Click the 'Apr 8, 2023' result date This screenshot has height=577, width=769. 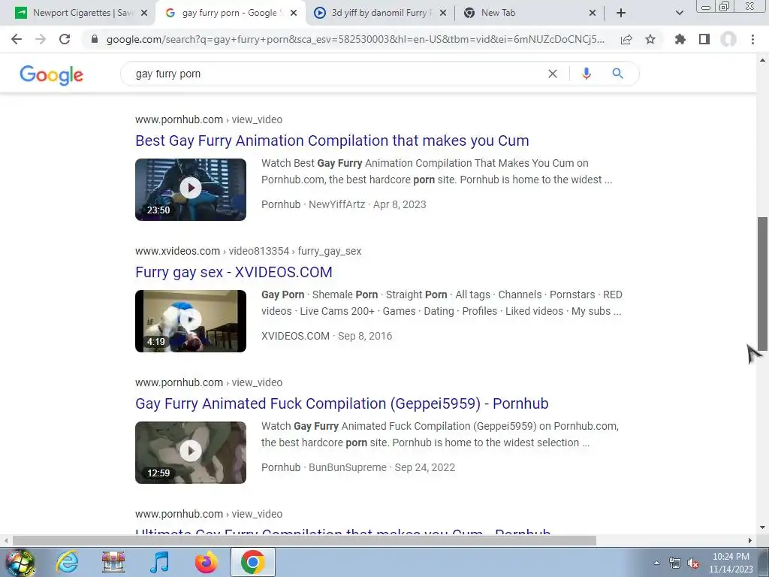pyautogui.click(x=400, y=204)
